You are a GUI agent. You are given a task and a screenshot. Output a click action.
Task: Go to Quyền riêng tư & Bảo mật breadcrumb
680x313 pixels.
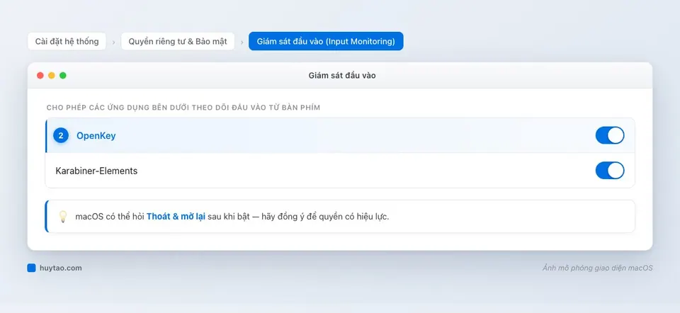click(x=178, y=41)
